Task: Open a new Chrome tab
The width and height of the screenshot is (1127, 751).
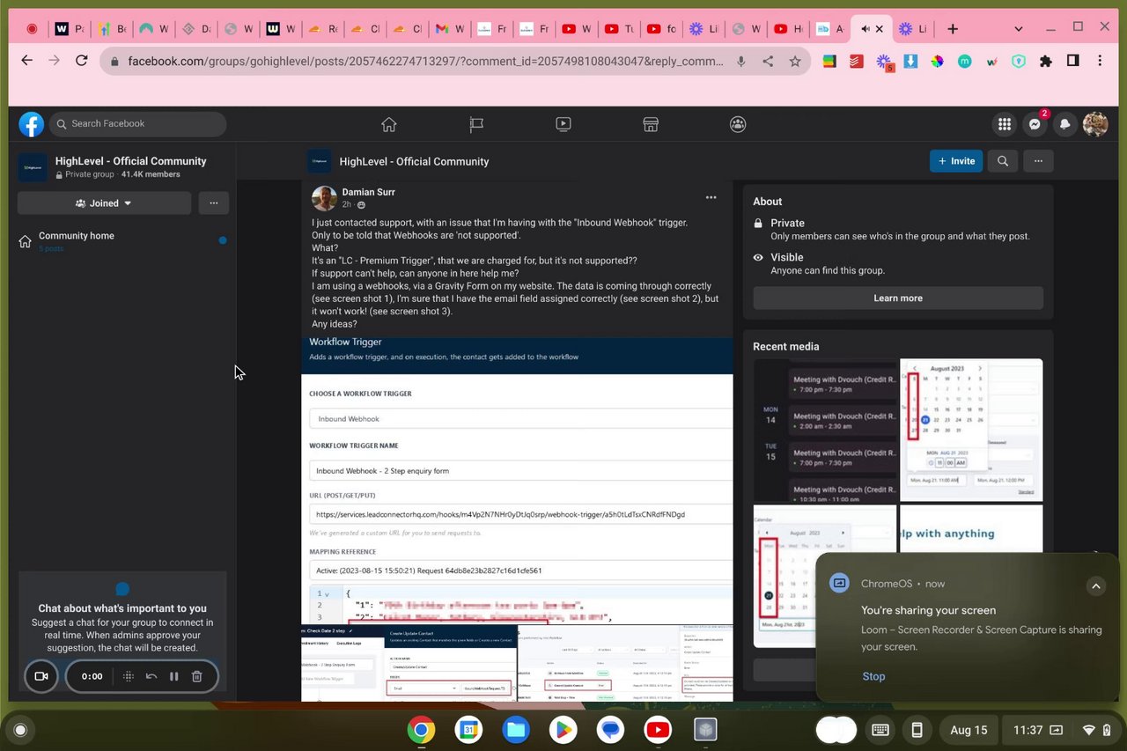Action: (952, 29)
